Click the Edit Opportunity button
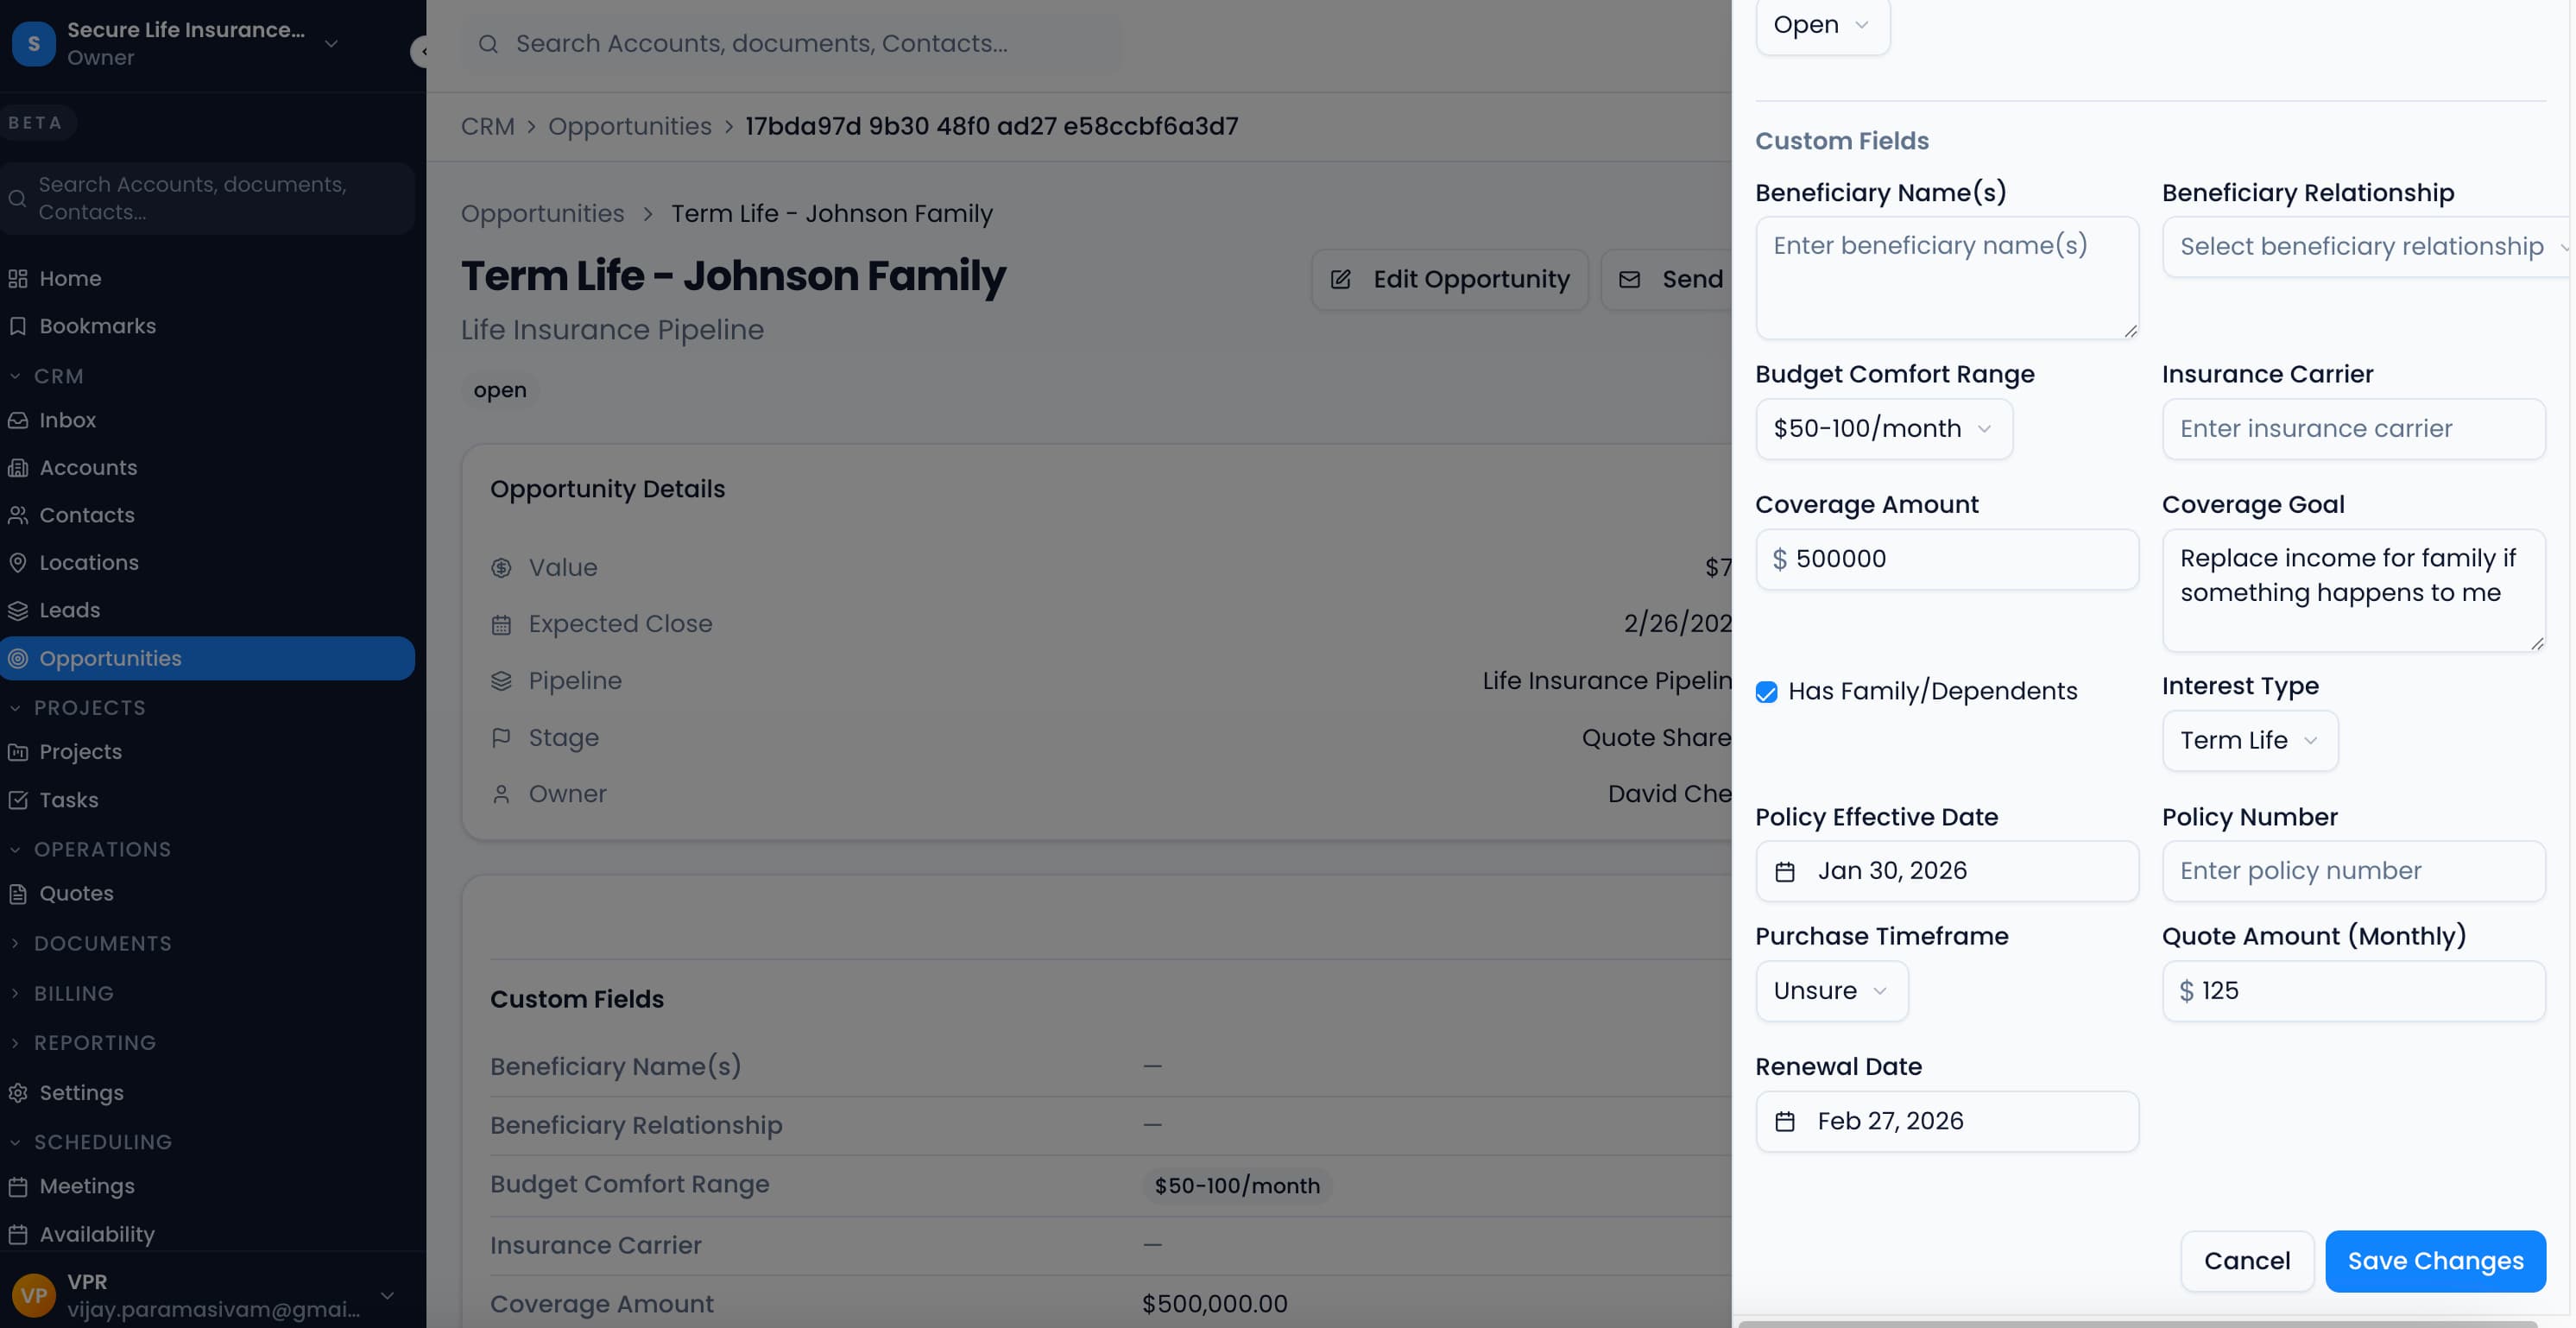Image resolution: width=2576 pixels, height=1328 pixels. [x=1449, y=279]
